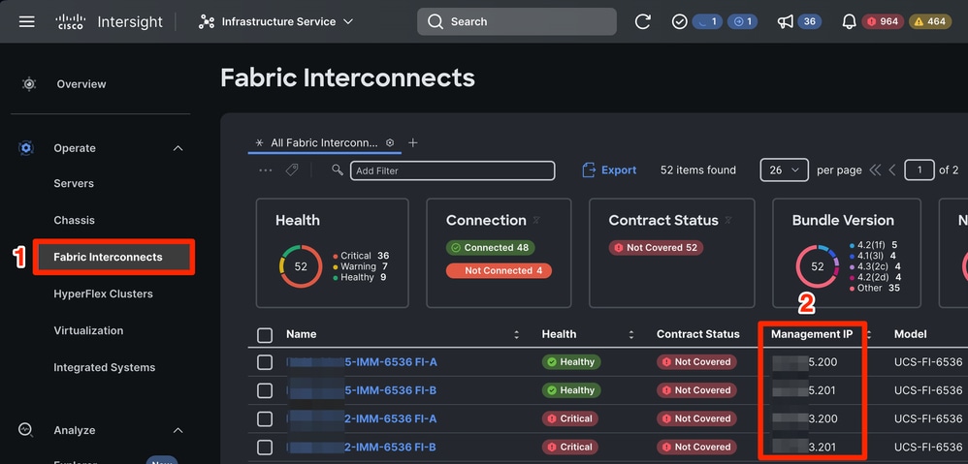
Task: Click the filter magnifier icon
Action: coord(338,170)
